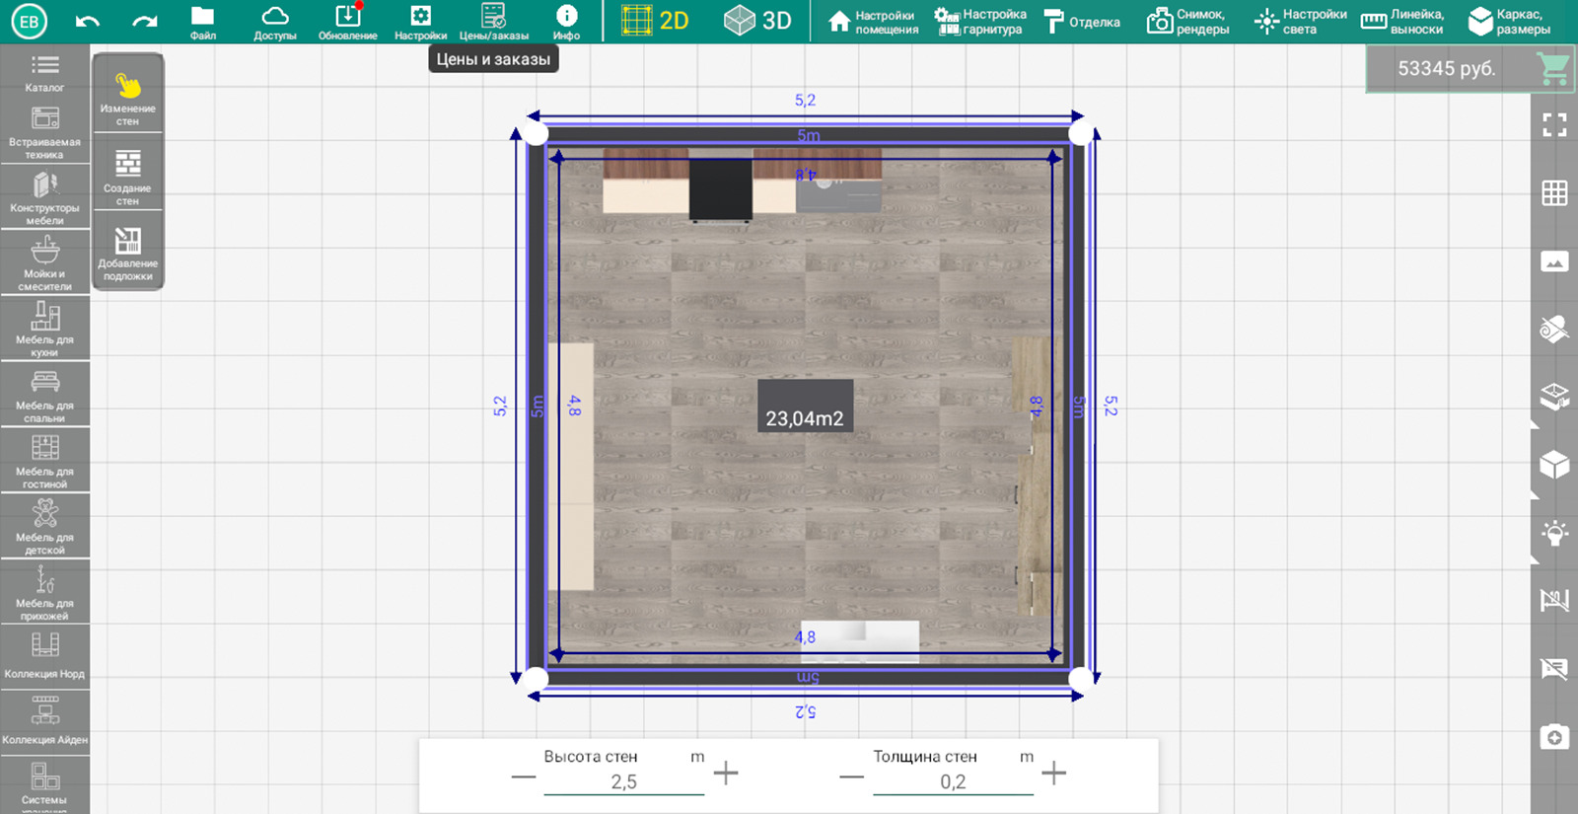
Task: Toggle the grid display icon
Action: [x=1554, y=193]
